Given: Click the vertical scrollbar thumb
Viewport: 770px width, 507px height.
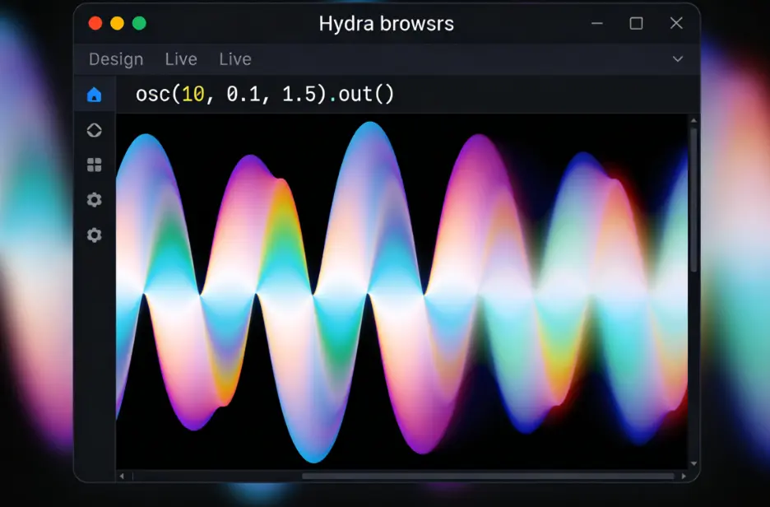Looking at the screenshot, I should (x=693, y=198).
